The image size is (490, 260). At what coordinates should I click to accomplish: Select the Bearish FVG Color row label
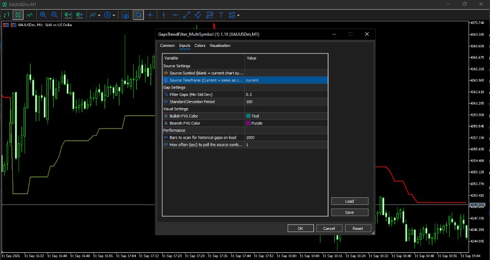185,123
